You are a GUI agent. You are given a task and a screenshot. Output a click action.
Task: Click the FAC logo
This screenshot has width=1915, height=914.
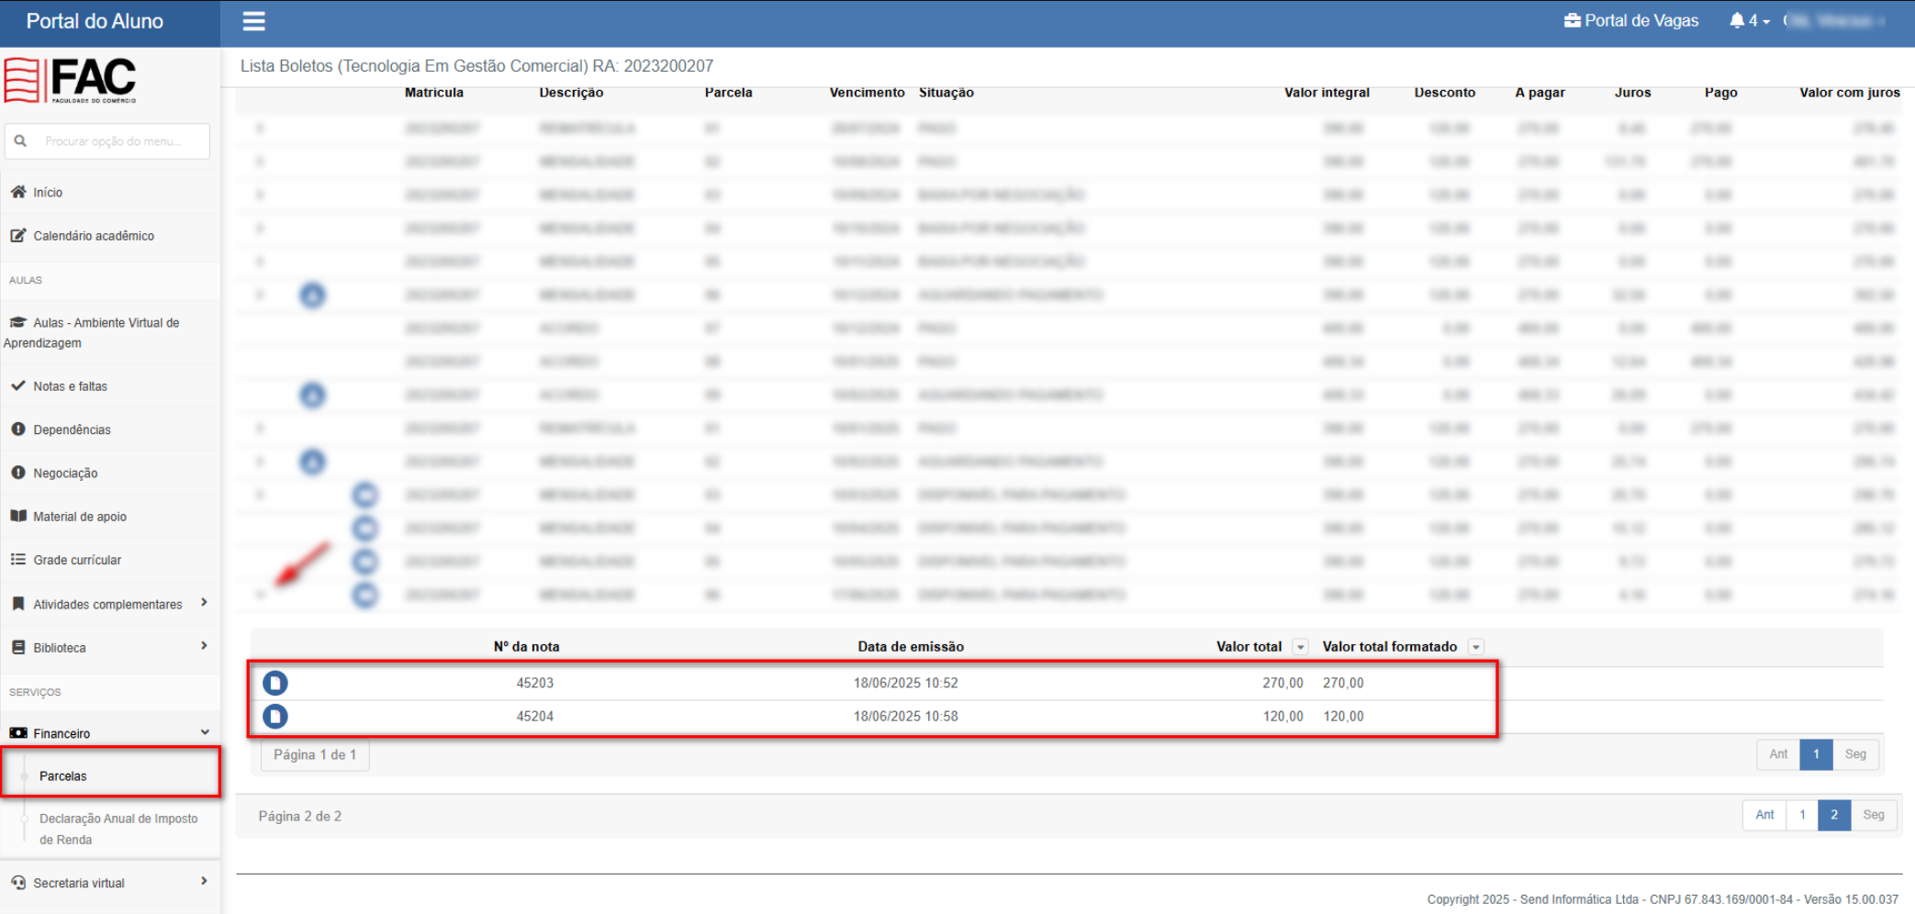coord(71,80)
